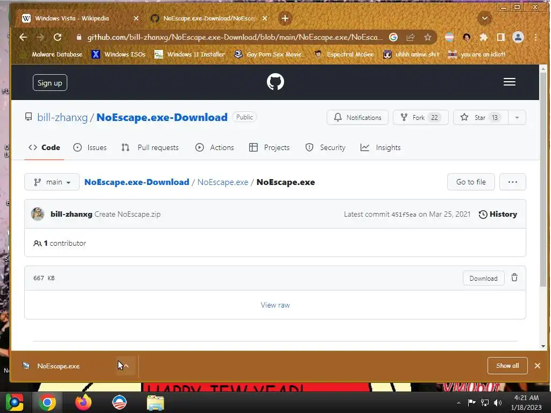
Task: View the file History
Action: [498, 214]
